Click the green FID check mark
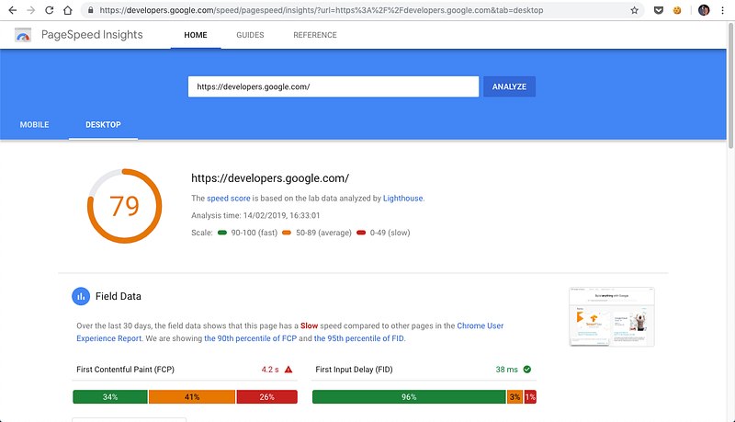This screenshot has height=422, width=735. [x=526, y=370]
